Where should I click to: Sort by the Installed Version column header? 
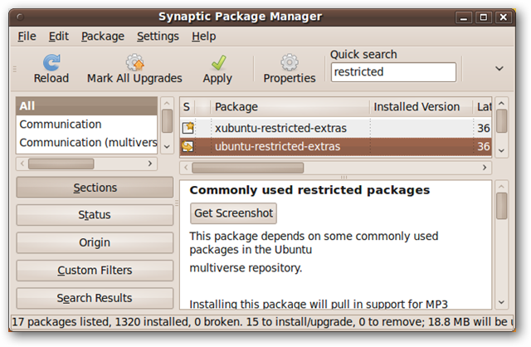[416, 107]
